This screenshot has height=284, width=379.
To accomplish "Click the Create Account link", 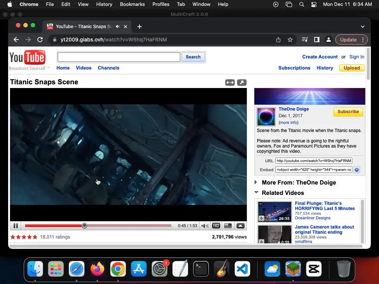I will 320,57.
